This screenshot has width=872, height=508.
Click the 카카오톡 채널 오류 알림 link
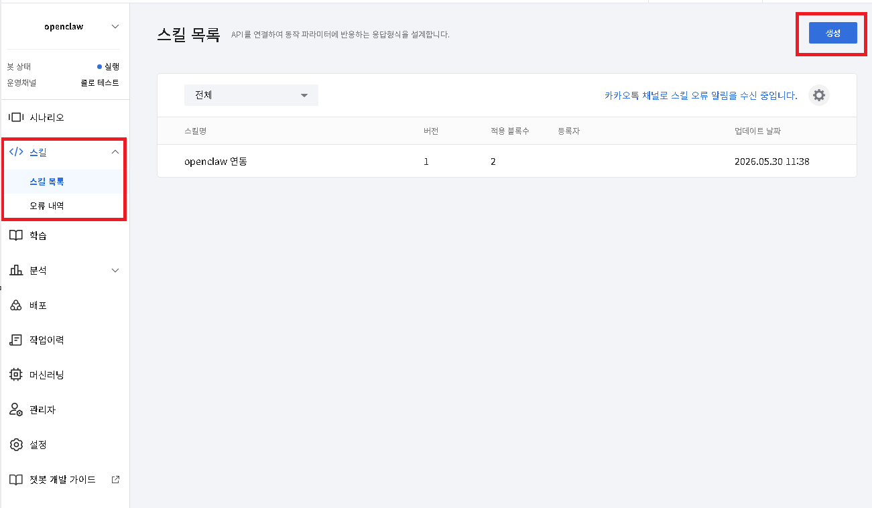coord(701,95)
